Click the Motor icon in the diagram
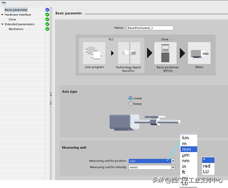228x188 pixels. click(199, 53)
